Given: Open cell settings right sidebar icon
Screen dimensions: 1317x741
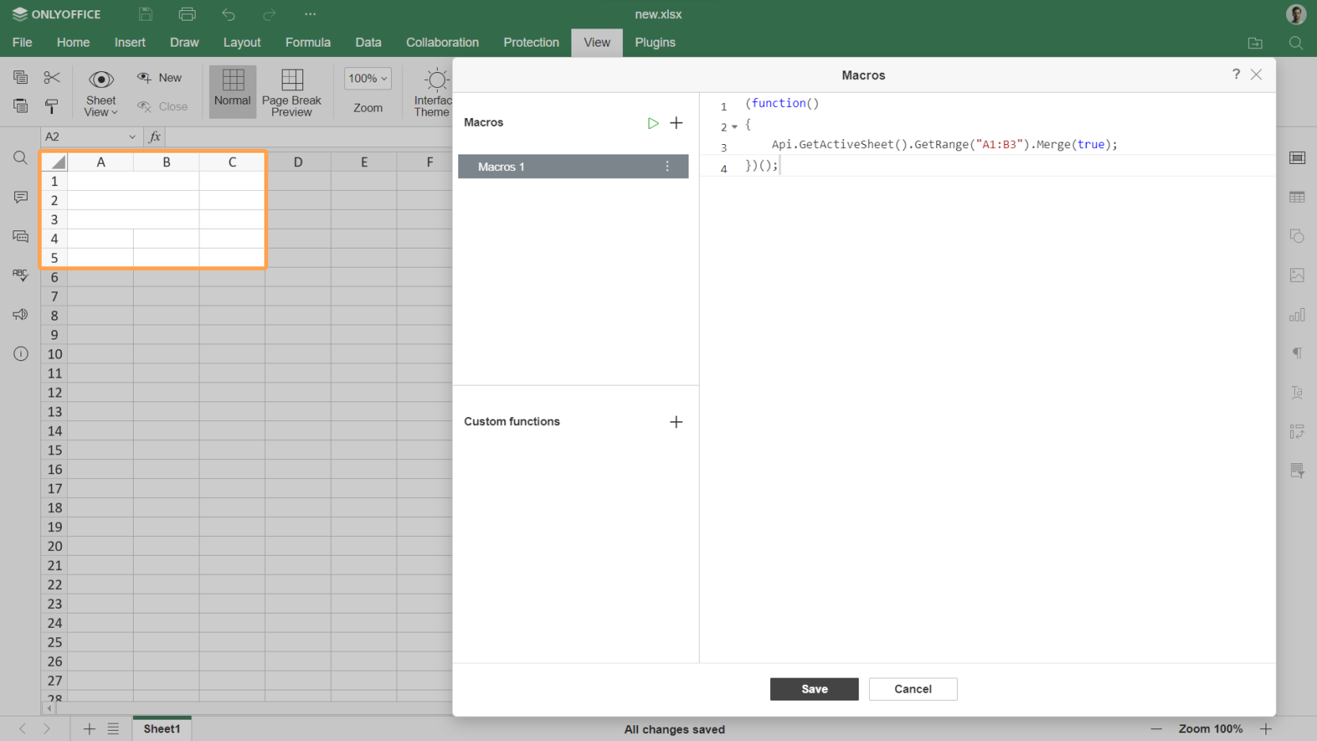Looking at the screenshot, I should (1297, 158).
